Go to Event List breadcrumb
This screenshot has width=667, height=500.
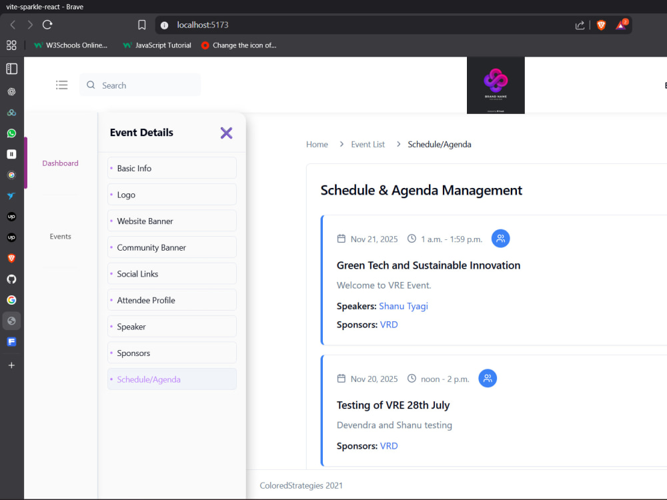point(368,144)
